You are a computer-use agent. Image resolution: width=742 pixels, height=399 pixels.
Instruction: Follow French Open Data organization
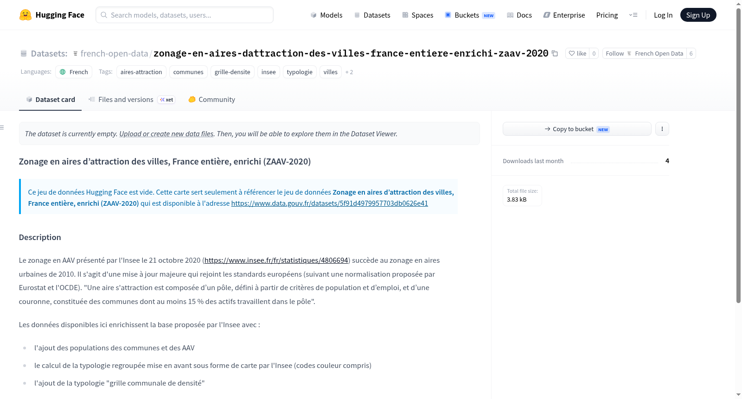[x=645, y=53]
